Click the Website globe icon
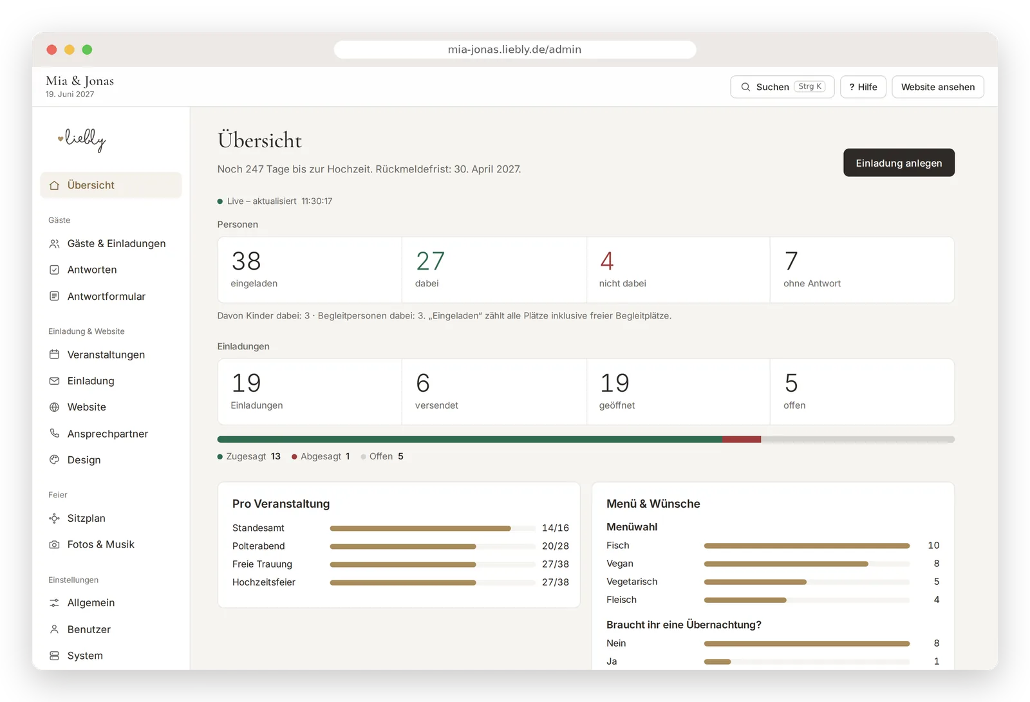This screenshot has height=702, width=1030. 55,407
